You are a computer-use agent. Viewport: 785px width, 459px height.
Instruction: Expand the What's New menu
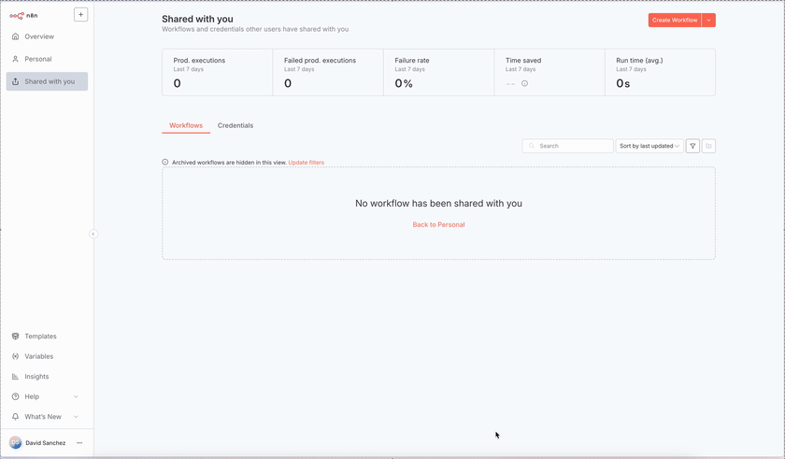coord(76,417)
